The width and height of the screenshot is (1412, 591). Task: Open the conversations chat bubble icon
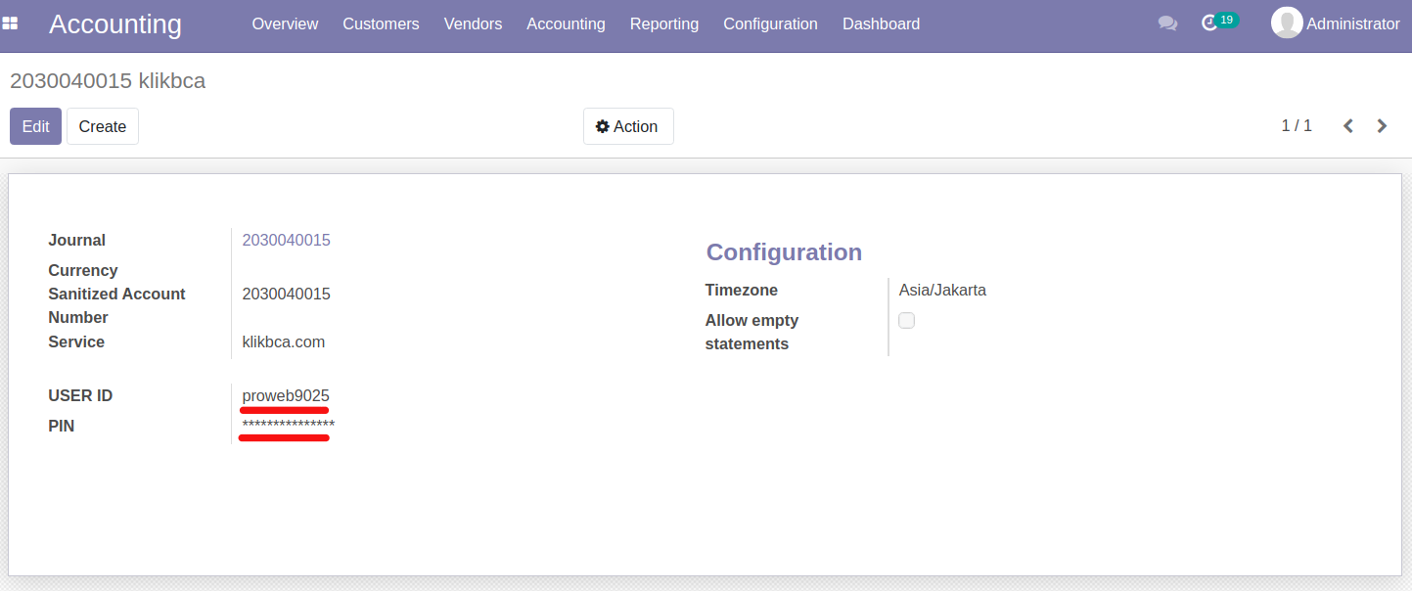click(x=1167, y=23)
